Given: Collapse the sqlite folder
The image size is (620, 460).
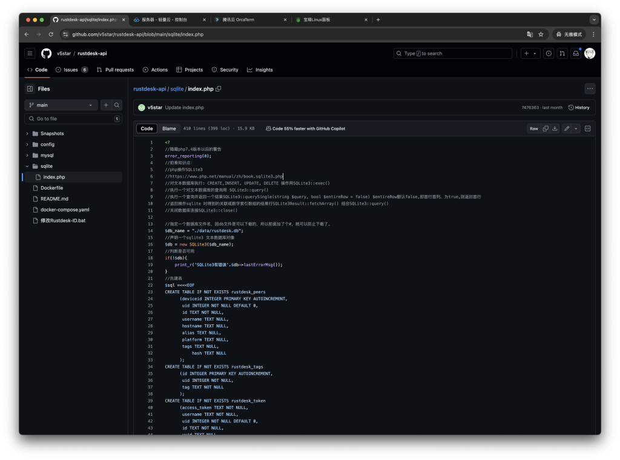Looking at the screenshot, I should [x=27, y=166].
